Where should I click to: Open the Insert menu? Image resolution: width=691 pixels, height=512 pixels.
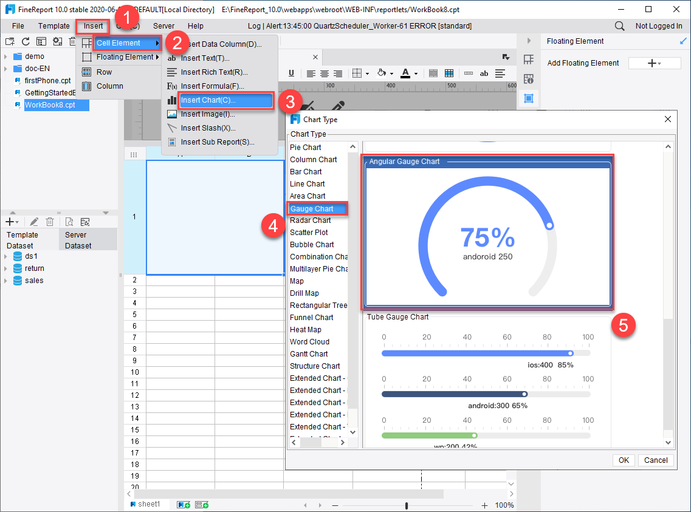93,26
